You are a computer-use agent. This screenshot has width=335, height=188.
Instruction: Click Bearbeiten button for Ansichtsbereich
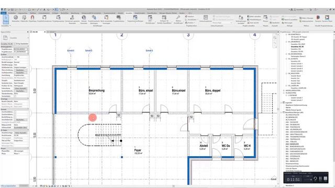20,120
